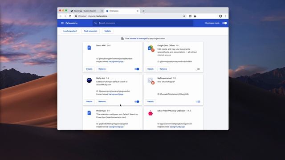Click the Google Docs Offline title text
285x160 pixels.
[x=166, y=45]
